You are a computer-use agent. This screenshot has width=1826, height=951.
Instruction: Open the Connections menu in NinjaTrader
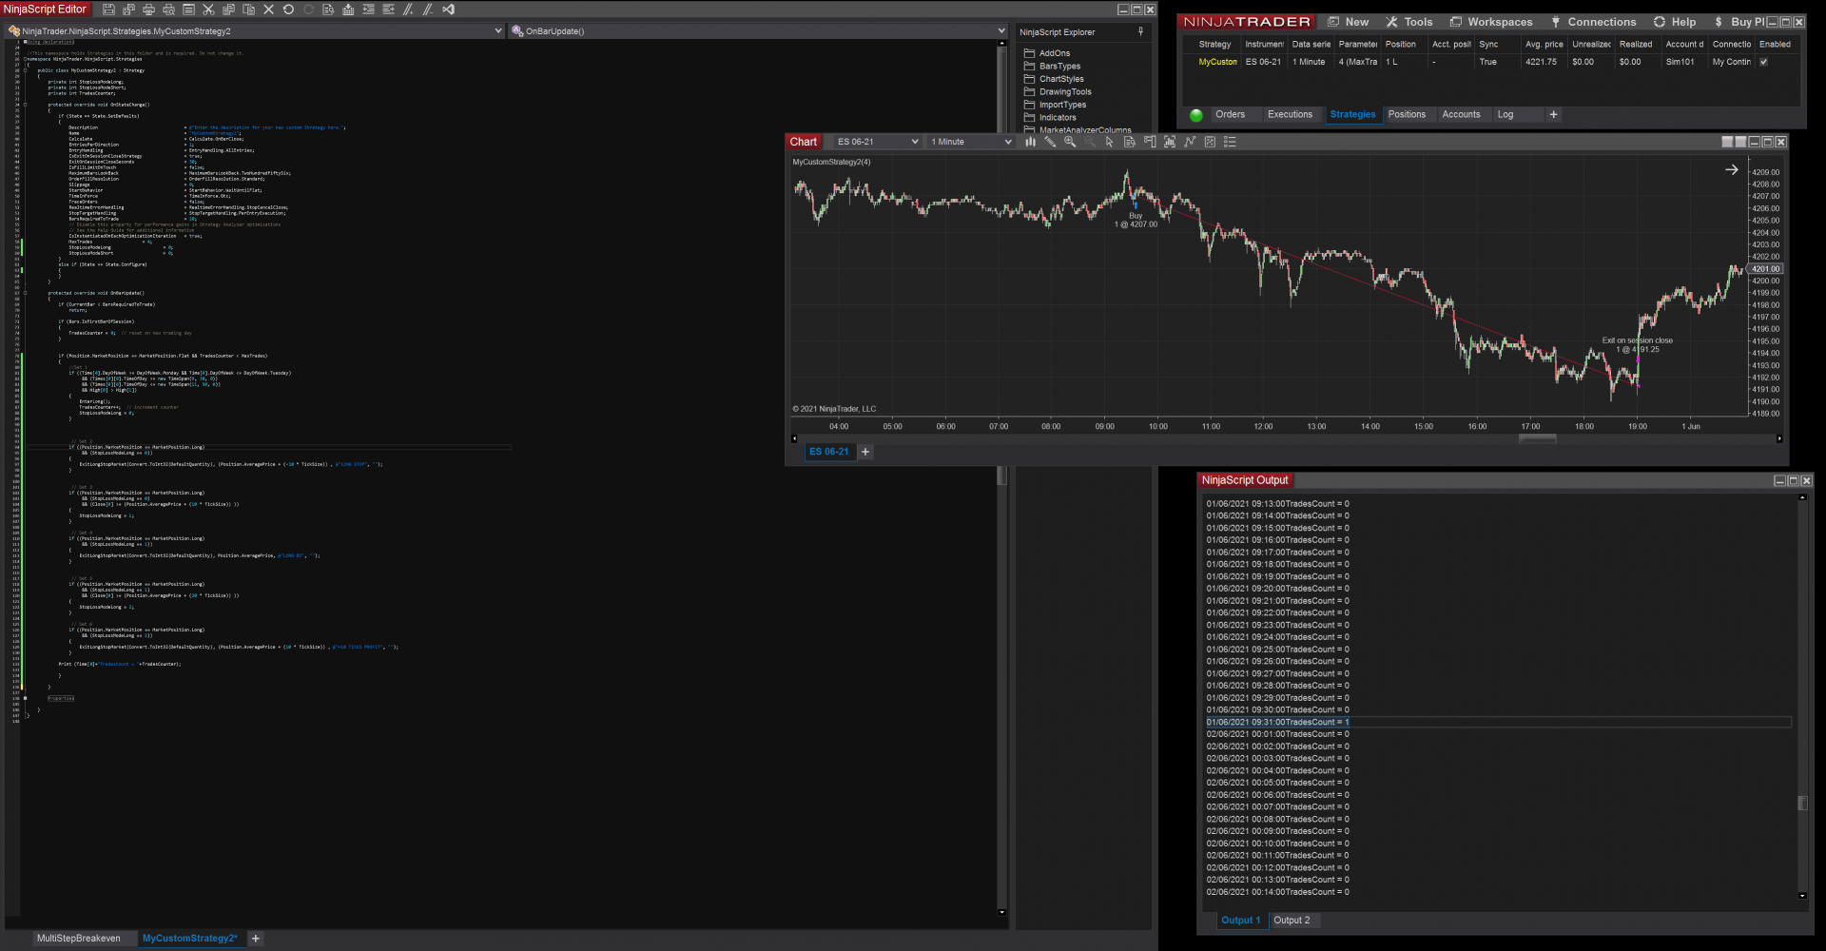(x=1594, y=22)
